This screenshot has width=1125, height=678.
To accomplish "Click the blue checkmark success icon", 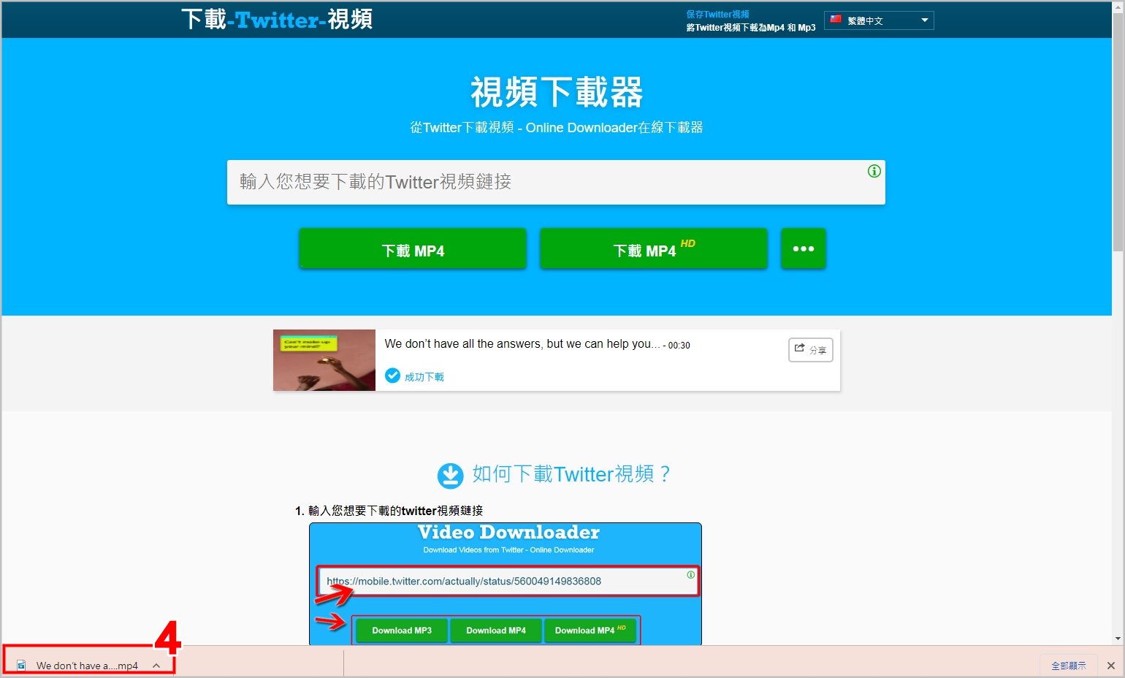I will pos(392,376).
